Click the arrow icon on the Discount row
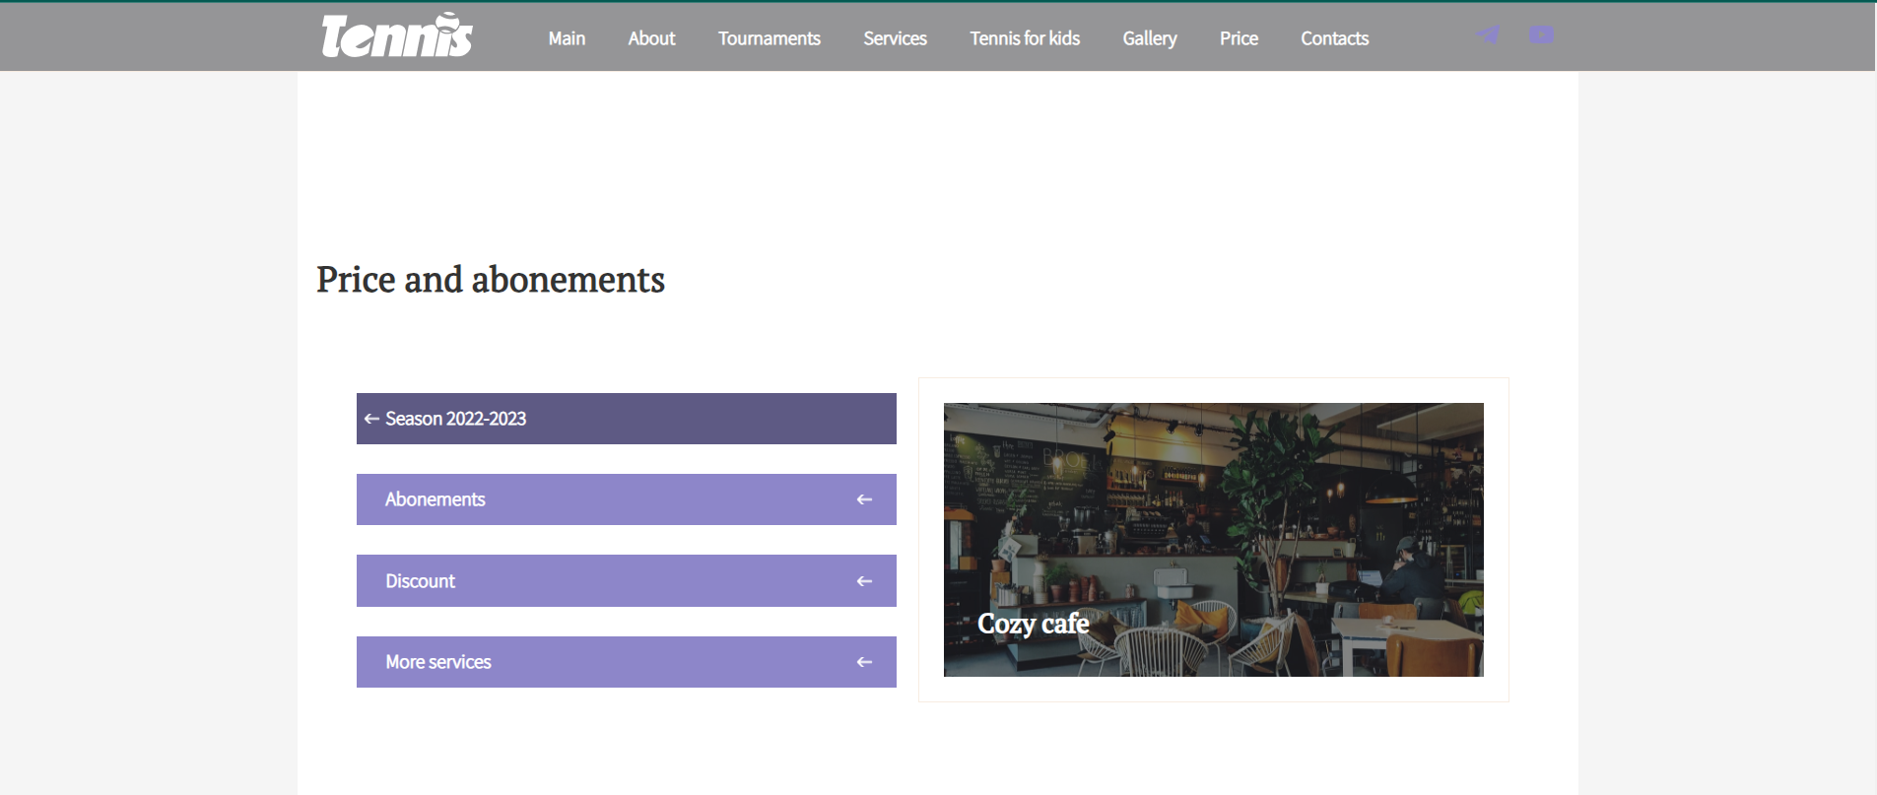The image size is (1877, 795). pyautogui.click(x=864, y=581)
